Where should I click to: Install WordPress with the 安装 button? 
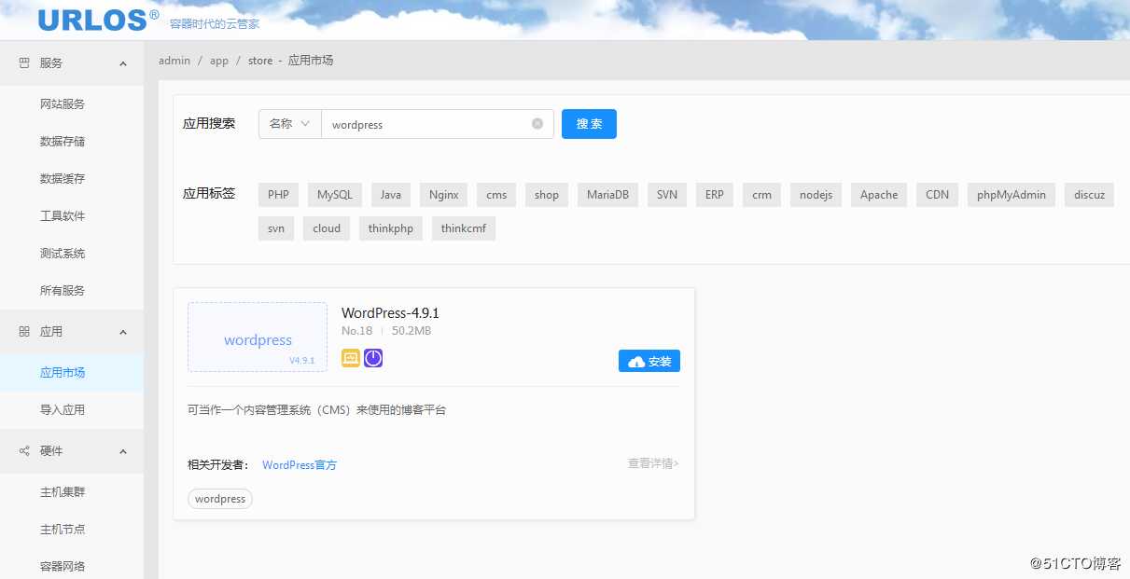click(649, 361)
